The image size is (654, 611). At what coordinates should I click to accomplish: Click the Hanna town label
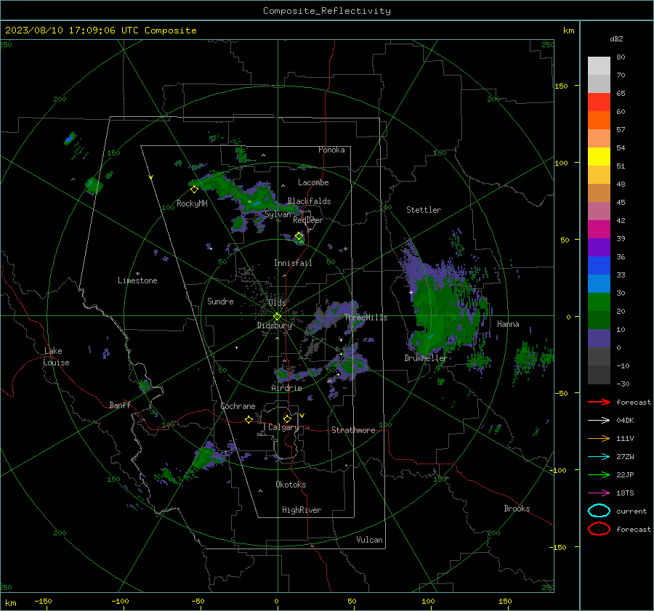click(x=508, y=324)
